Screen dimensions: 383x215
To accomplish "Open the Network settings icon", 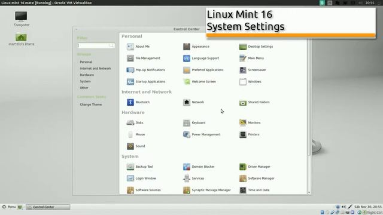I will (x=187, y=102).
